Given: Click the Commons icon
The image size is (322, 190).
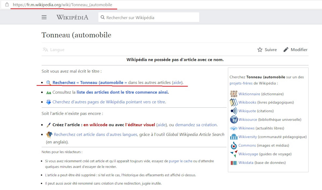Looking at the screenshot, I should coord(233,145).
